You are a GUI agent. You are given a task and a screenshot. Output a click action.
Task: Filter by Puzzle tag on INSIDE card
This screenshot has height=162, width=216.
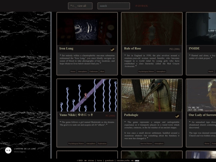point(211,71)
